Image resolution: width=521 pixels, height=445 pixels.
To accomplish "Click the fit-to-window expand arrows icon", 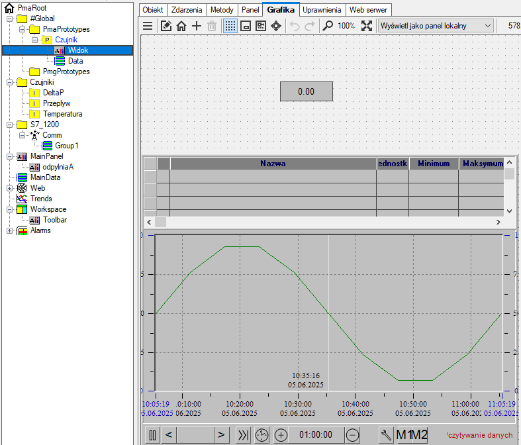I will click(367, 26).
